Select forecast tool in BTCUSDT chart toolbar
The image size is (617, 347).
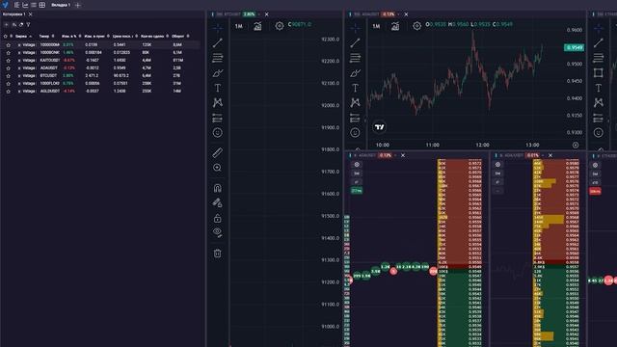click(217, 118)
